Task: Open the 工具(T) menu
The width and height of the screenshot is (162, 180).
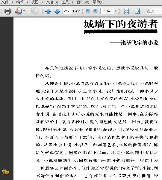Action: [67, 2]
